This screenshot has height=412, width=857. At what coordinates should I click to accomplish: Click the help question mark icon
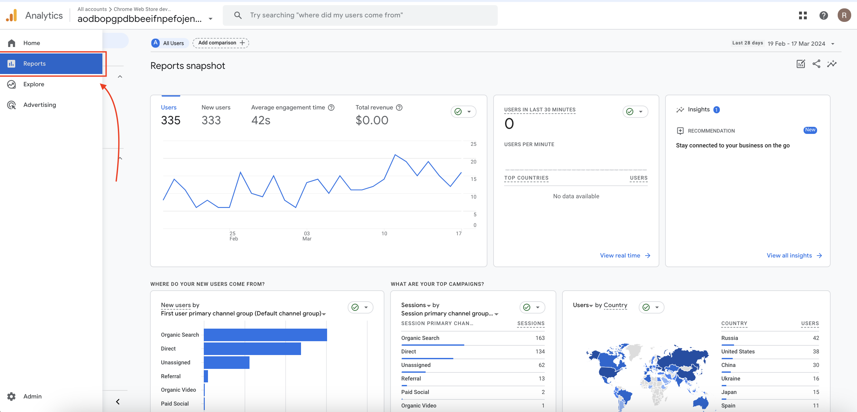[824, 15]
